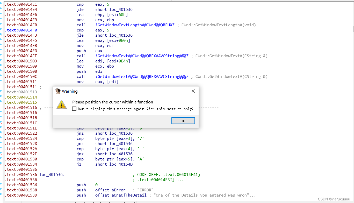The width and height of the screenshot is (354, 203).
Task: Click "push eax" at 004014FD
Action: (x=90, y=51)
